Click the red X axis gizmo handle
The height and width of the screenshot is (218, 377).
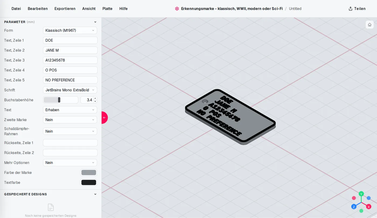[369, 207]
